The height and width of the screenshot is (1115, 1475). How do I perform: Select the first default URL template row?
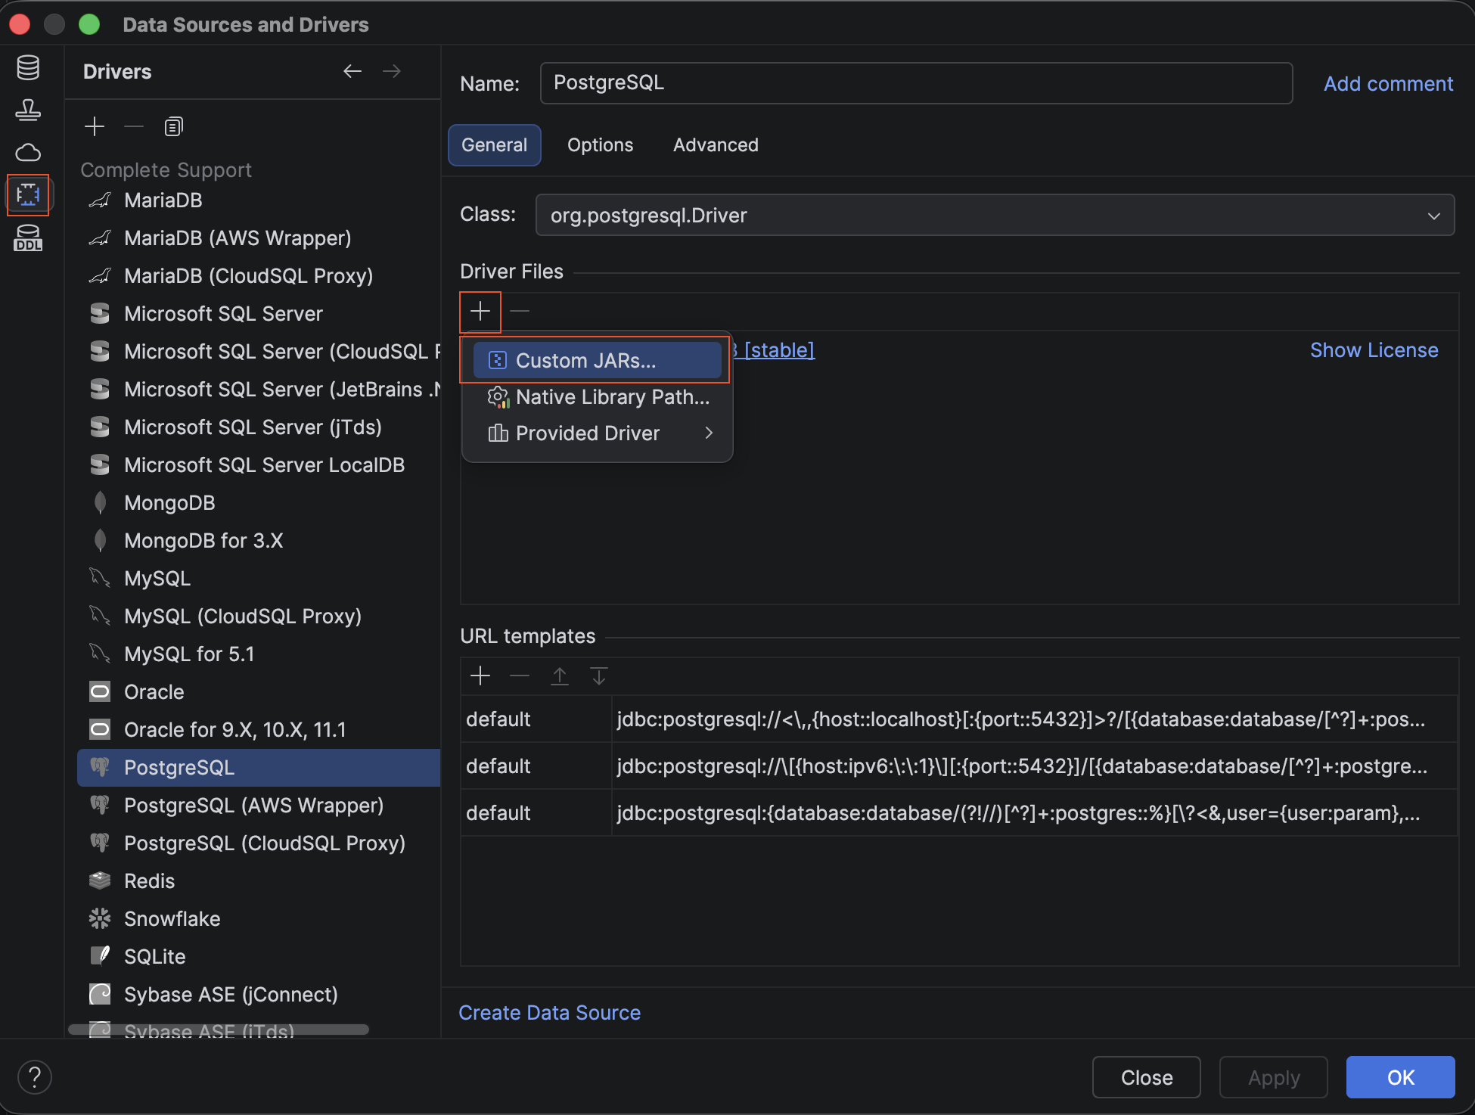pyautogui.click(x=958, y=719)
